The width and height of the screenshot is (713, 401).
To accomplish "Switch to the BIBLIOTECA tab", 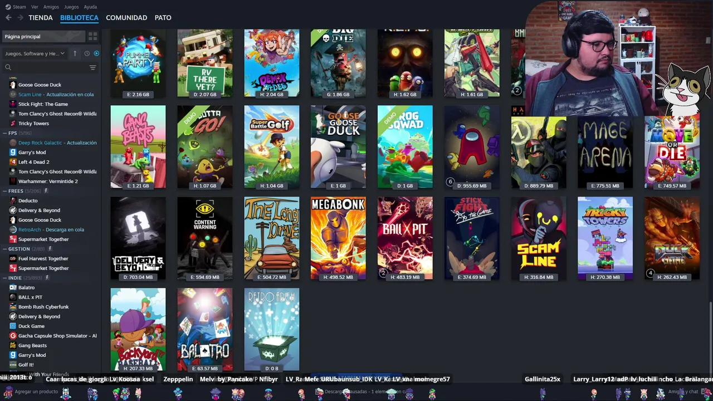I will click(x=79, y=18).
